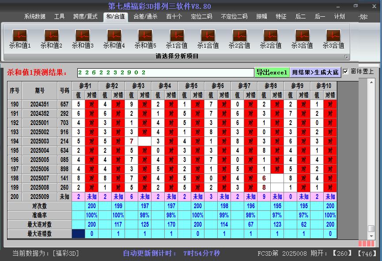382x261 pixels.
Task: Switch to the 跨度/复式 tab
Action: [x=85, y=17]
